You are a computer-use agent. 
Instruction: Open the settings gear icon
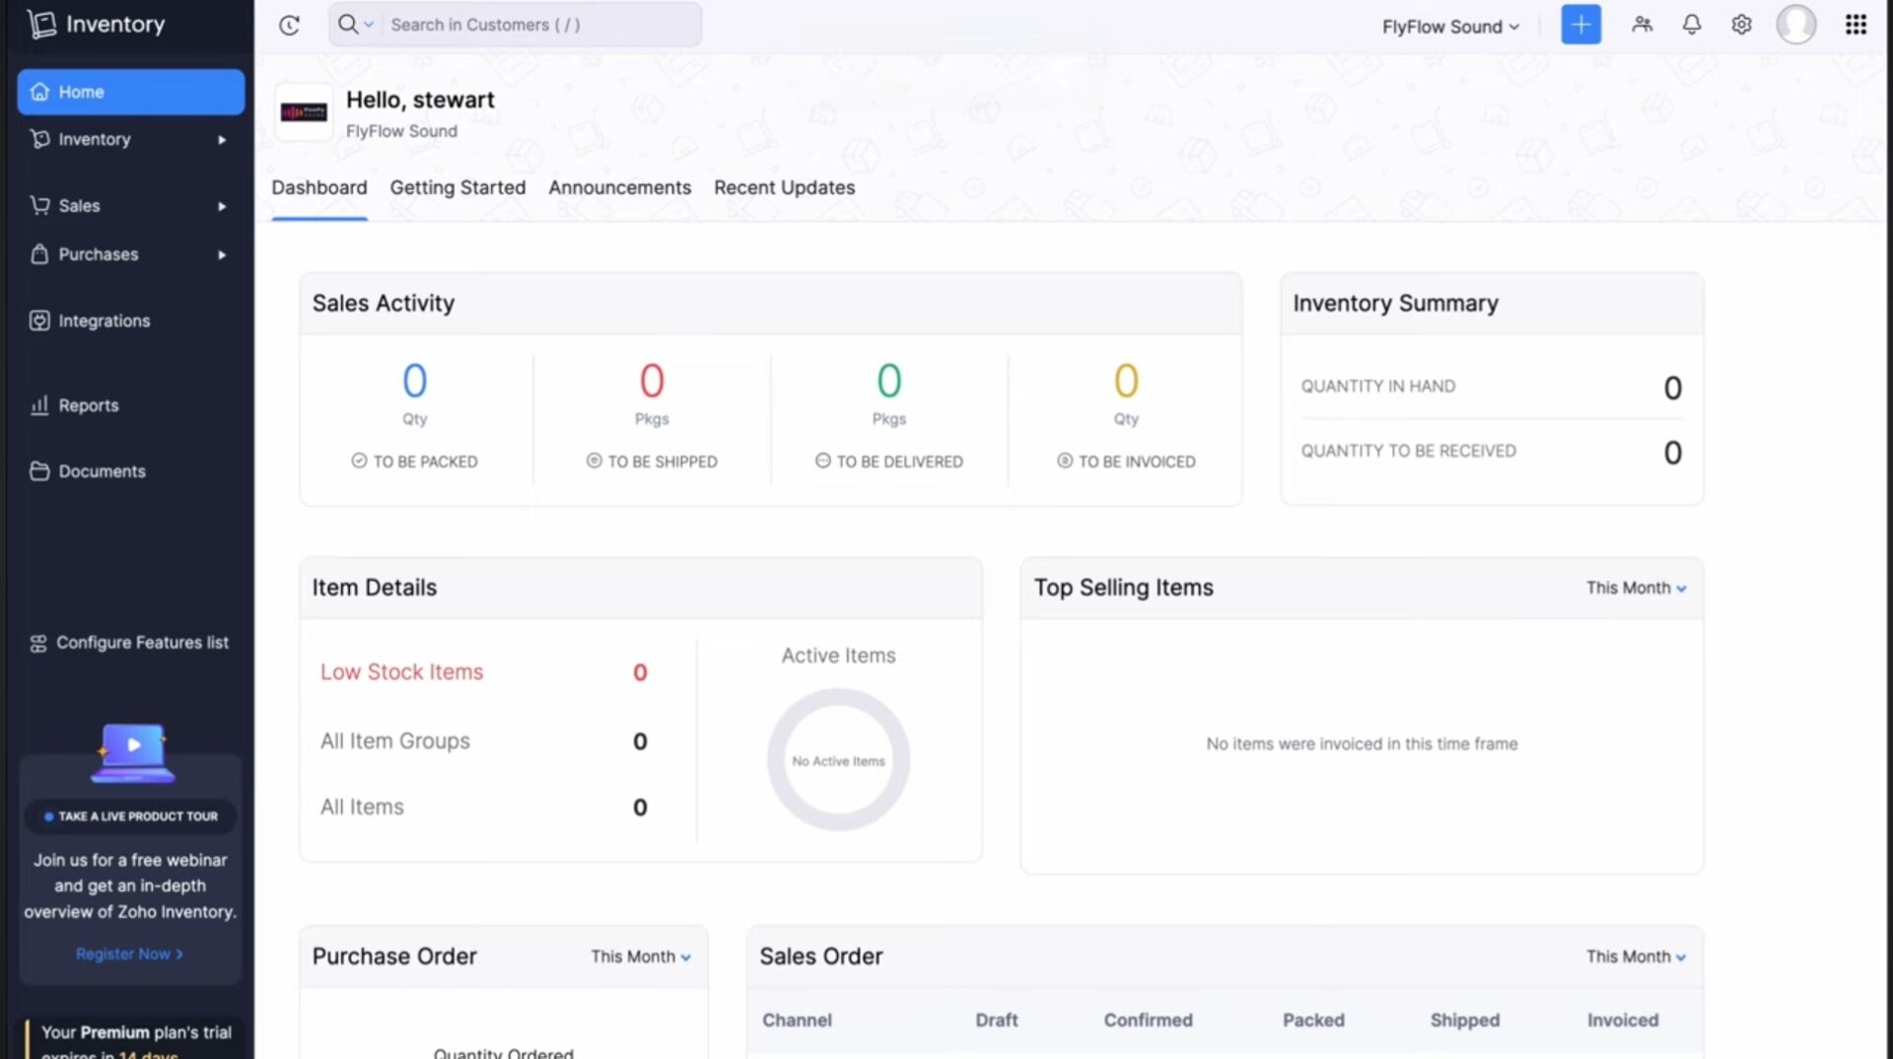click(x=1741, y=25)
